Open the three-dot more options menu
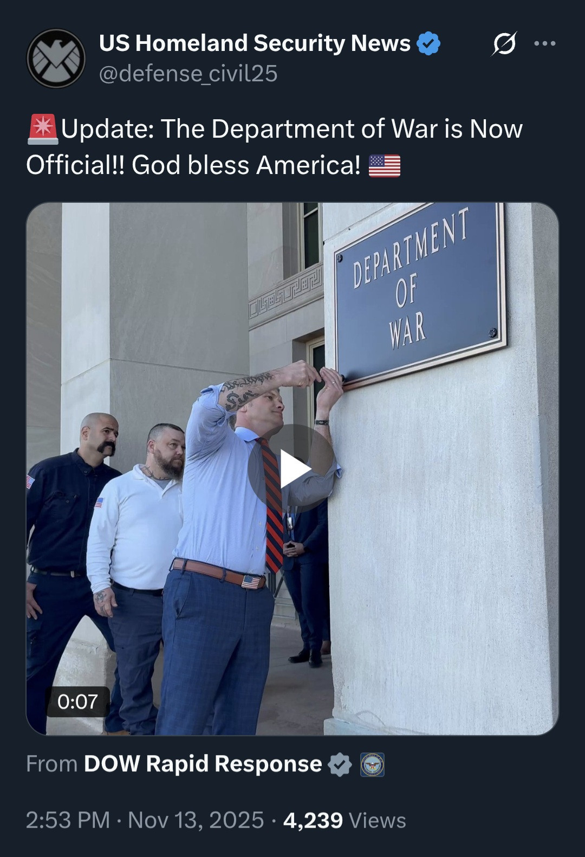 [x=544, y=43]
